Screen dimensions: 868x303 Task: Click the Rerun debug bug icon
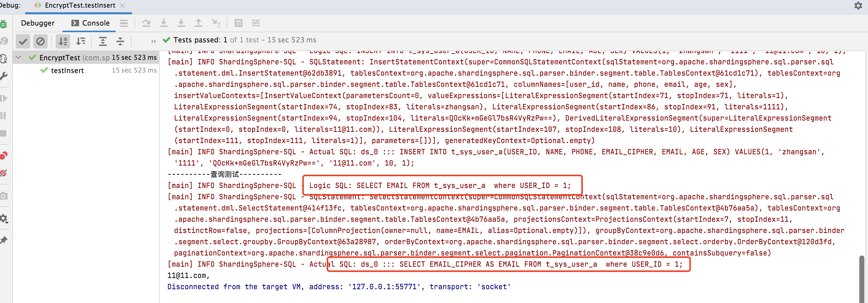(x=4, y=24)
